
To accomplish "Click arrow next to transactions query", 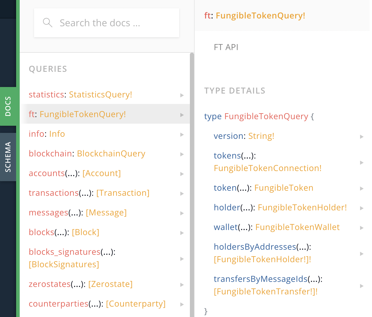I will coord(182,193).
